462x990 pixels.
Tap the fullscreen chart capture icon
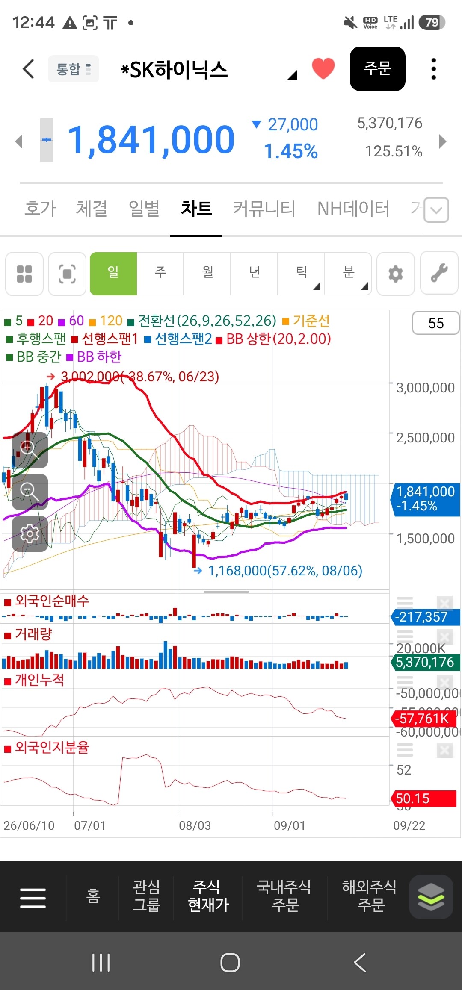coord(67,274)
